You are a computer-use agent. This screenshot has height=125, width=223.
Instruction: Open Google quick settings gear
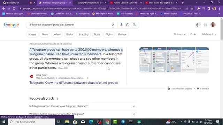click(x=198, y=25)
